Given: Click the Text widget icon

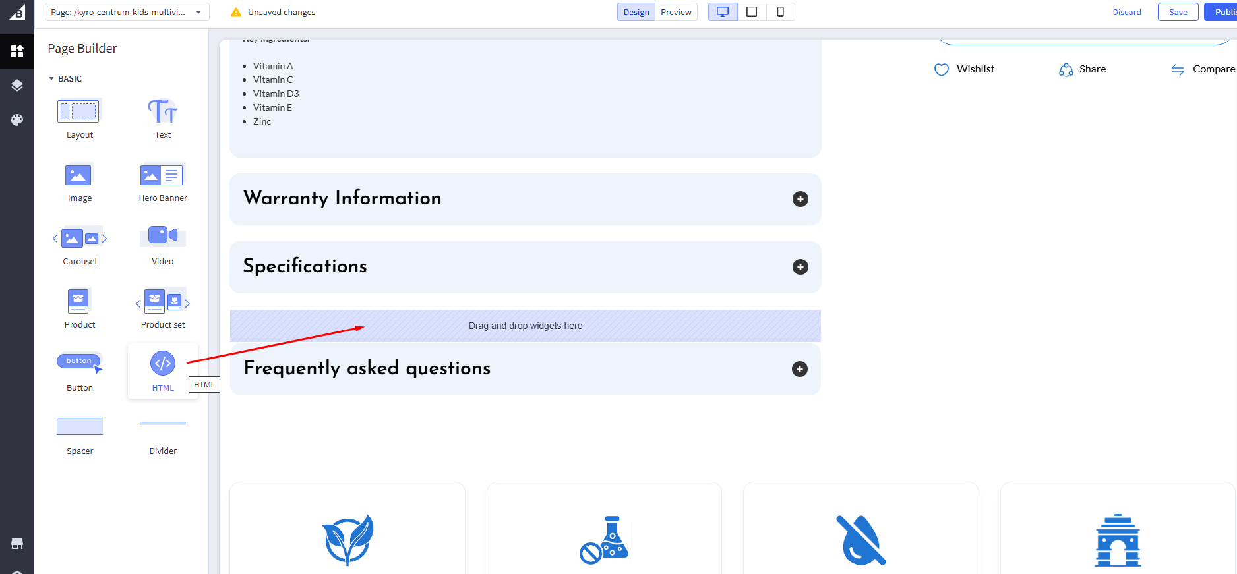Looking at the screenshot, I should 163,112.
